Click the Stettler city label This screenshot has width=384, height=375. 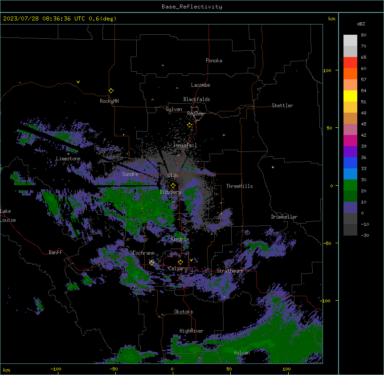[x=282, y=106]
